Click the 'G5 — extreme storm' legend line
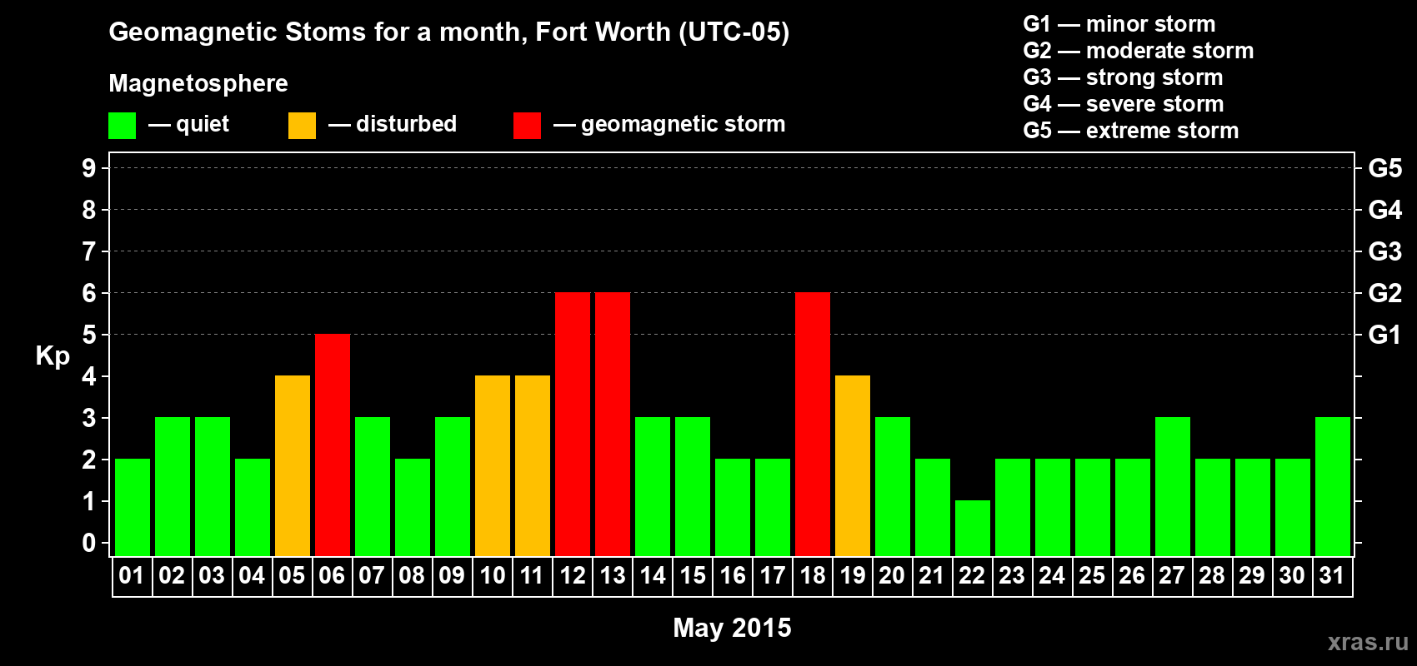1417x666 pixels. click(1131, 131)
